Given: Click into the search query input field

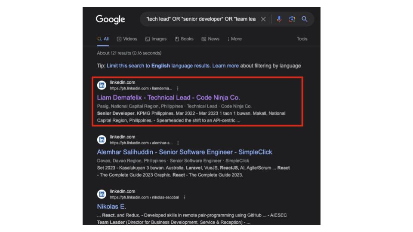Looking at the screenshot, I should [200, 19].
